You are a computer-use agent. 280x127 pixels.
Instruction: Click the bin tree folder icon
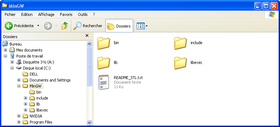[32, 92]
